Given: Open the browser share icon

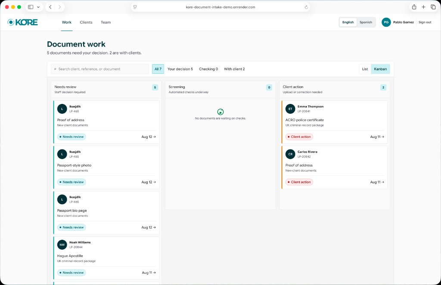Looking at the screenshot, I should click(414, 7).
